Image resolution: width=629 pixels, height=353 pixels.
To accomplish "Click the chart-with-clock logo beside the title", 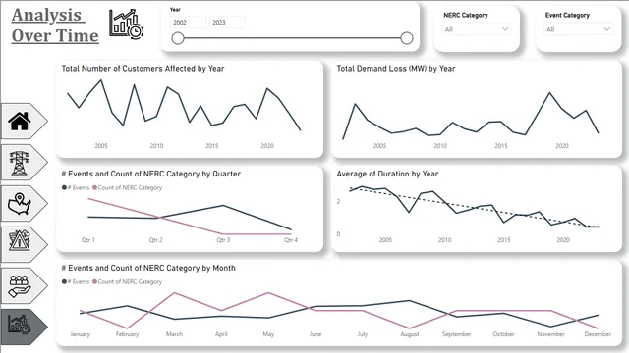I will (127, 25).
